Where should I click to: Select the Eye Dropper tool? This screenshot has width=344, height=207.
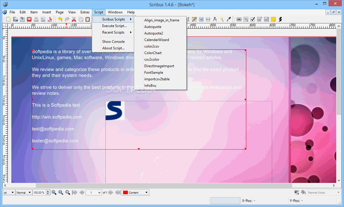click(x=229, y=19)
